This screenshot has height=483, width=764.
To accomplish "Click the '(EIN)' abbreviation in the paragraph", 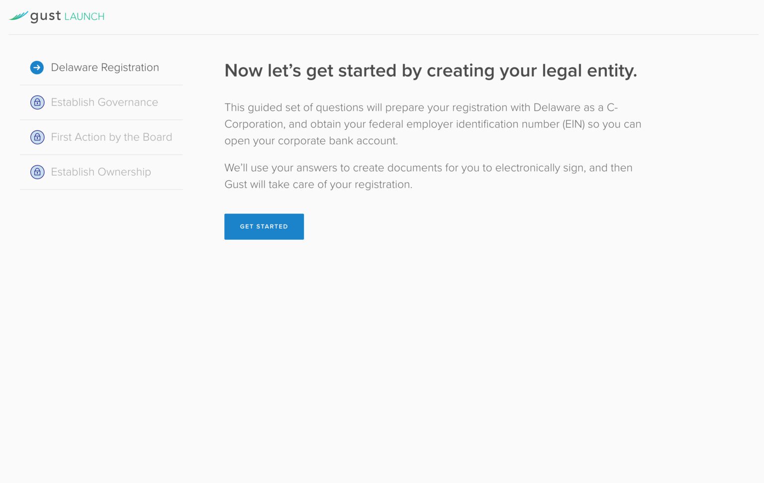I will (x=573, y=124).
